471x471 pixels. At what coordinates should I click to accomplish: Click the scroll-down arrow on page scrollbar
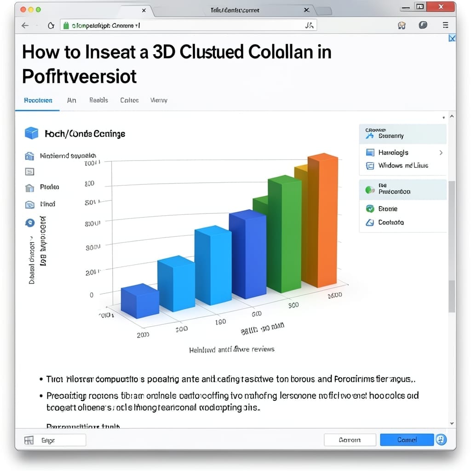pos(452,424)
